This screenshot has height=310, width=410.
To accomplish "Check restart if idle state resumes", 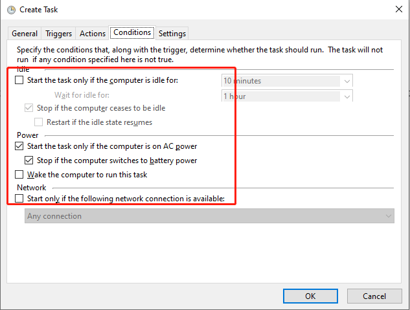I will (x=38, y=122).
